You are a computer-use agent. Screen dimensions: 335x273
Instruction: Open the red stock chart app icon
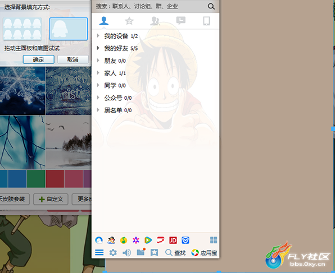160,240
